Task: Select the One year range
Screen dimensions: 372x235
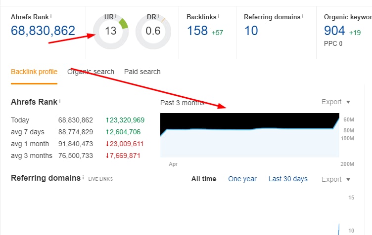Action: tap(242, 179)
